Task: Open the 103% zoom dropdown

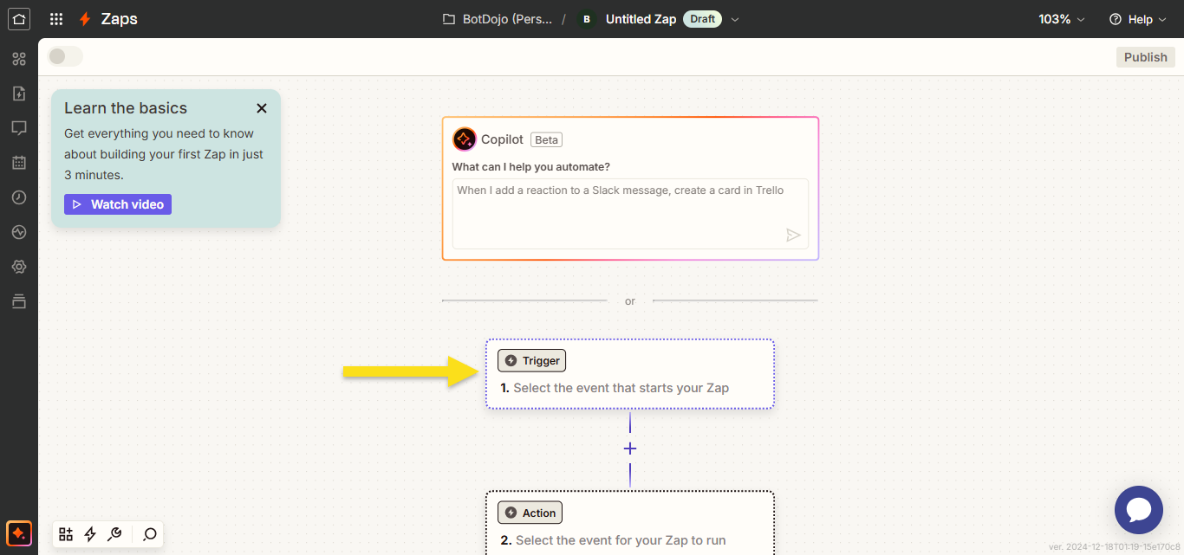Action: pos(1062,19)
